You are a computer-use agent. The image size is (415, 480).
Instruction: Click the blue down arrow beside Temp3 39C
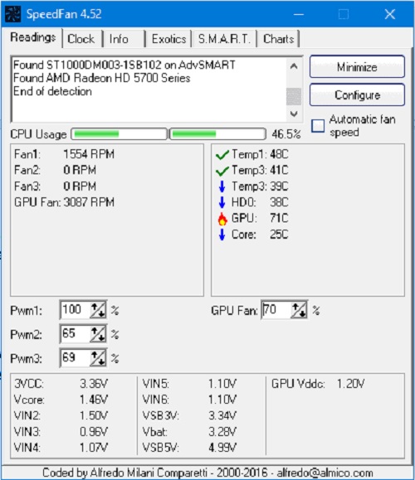click(x=222, y=187)
